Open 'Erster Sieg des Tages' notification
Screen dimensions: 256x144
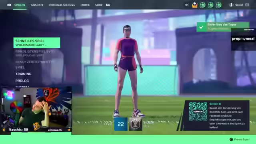[x=223, y=27]
